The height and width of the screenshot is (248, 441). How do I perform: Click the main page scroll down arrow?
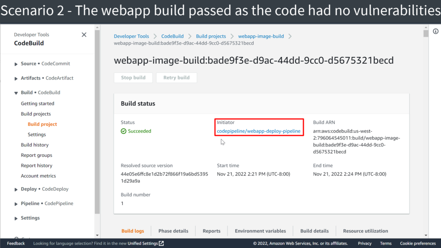[x=426, y=236]
